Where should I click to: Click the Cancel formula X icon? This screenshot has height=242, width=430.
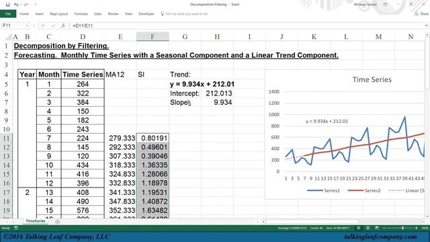(x=43, y=26)
